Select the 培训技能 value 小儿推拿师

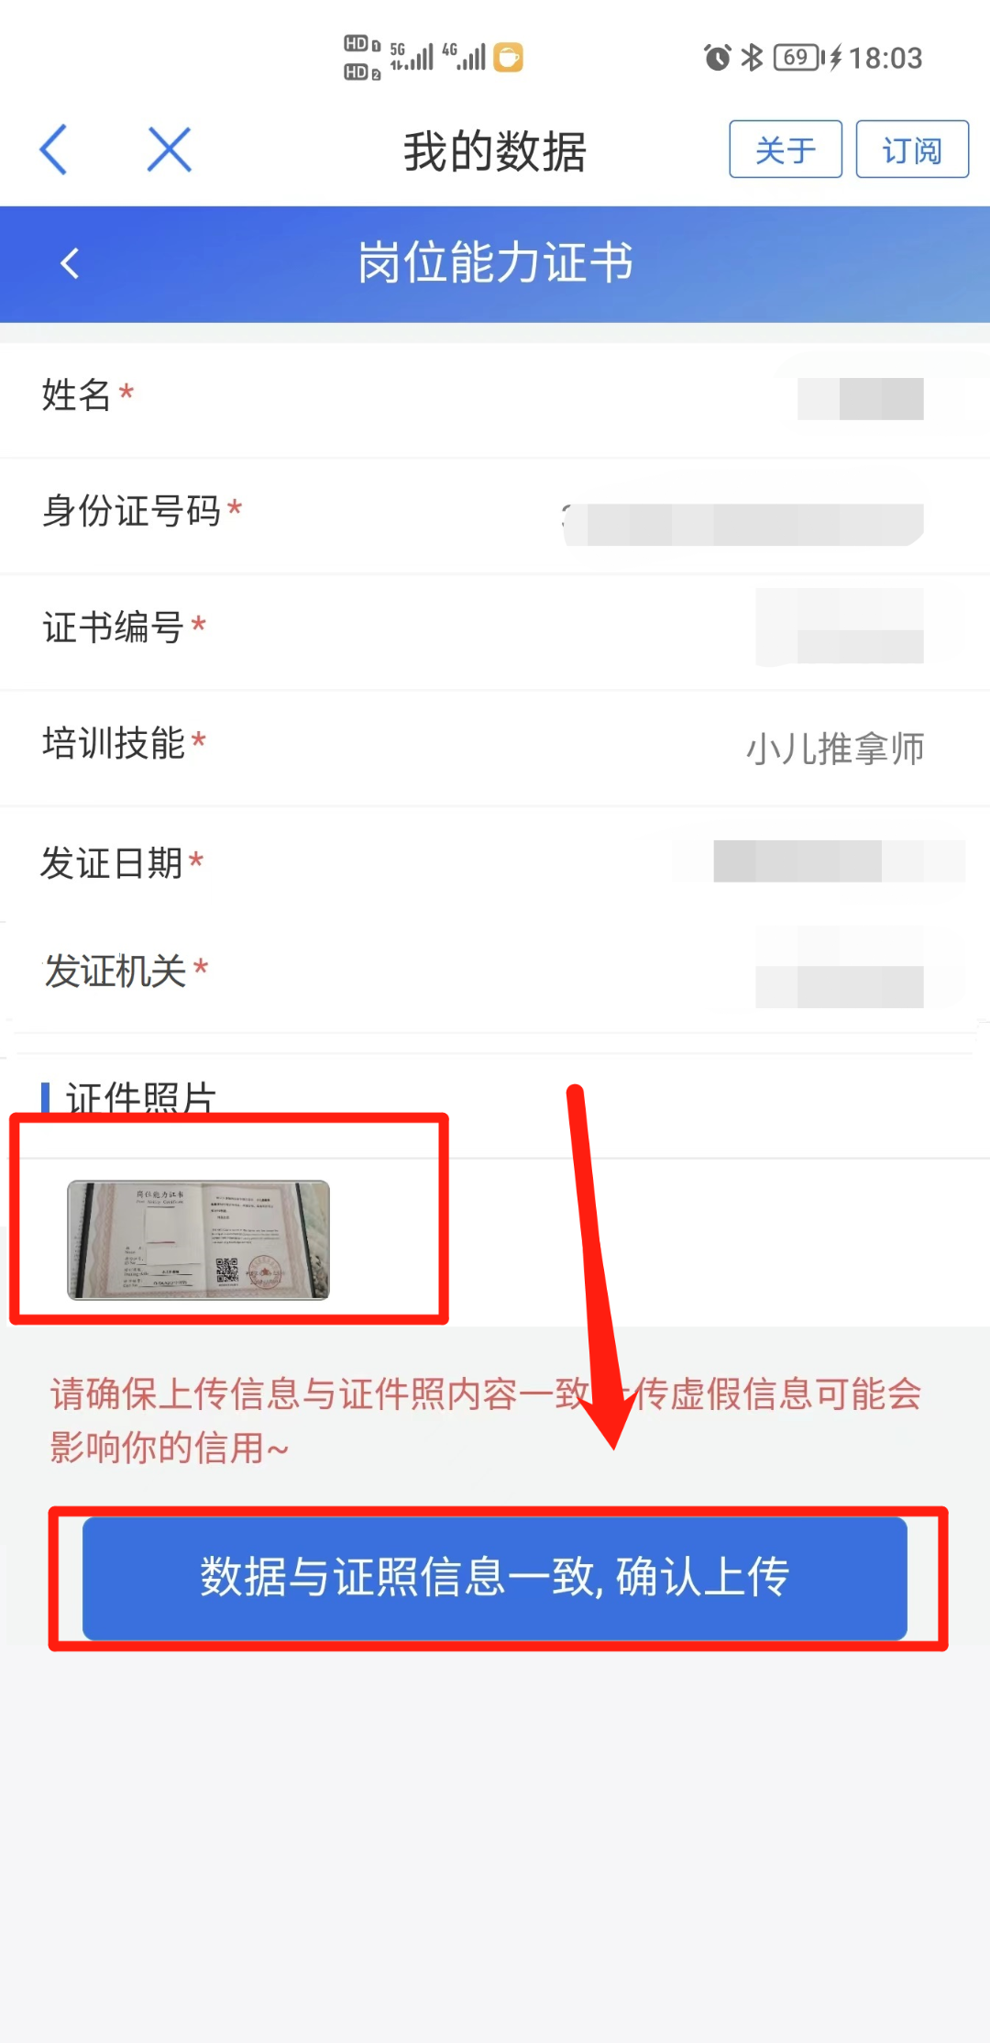[x=835, y=749]
